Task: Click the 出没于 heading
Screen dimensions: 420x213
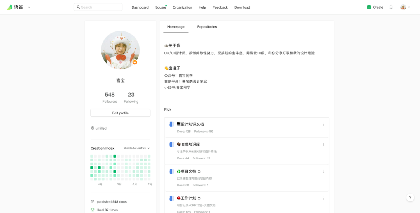Action: pyautogui.click(x=172, y=68)
